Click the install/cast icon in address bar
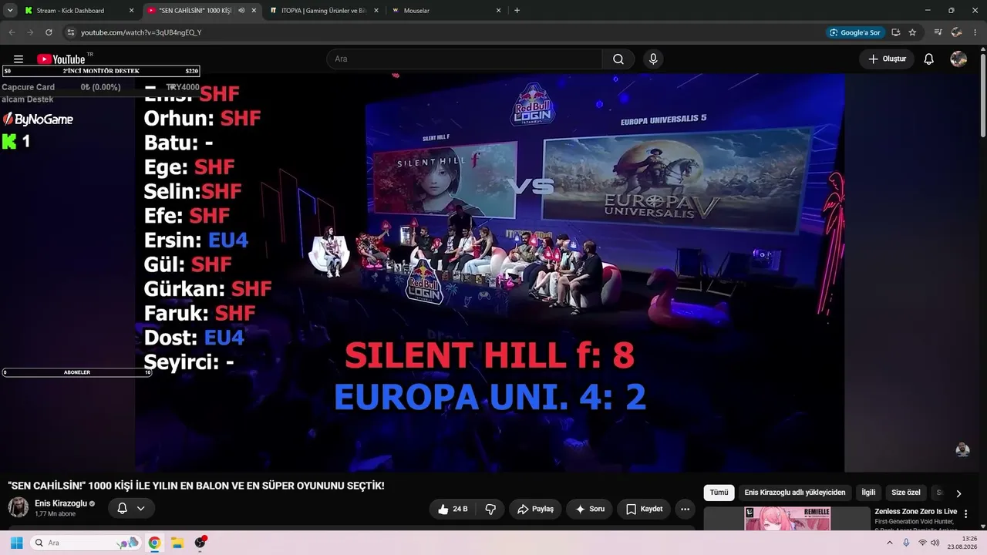The height and width of the screenshot is (555, 987). point(896,32)
